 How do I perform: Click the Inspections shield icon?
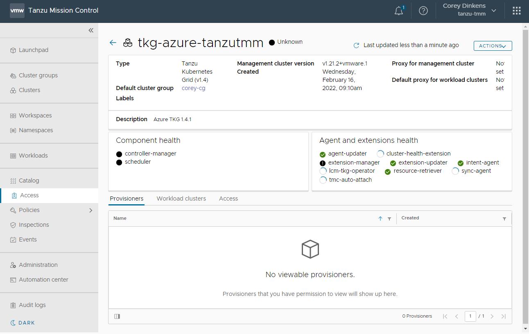click(13, 225)
